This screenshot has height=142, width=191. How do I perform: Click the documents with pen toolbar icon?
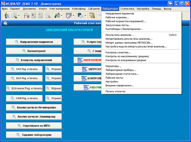click(14, 16)
